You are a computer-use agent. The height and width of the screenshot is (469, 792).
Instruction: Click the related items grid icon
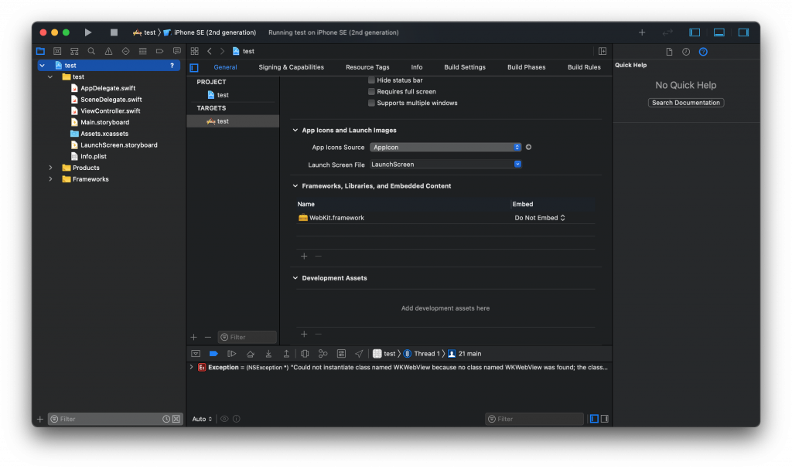pyautogui.click(x=194, y=51)
